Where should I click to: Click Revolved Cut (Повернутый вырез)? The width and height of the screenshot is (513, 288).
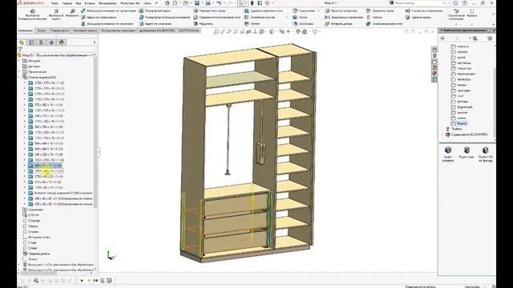pyautogui.click(x=155, y=10)
